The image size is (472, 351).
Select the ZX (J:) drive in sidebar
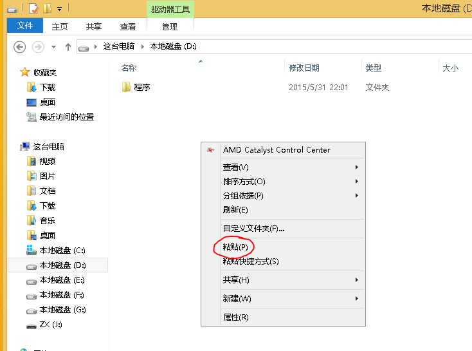point(44,325)
